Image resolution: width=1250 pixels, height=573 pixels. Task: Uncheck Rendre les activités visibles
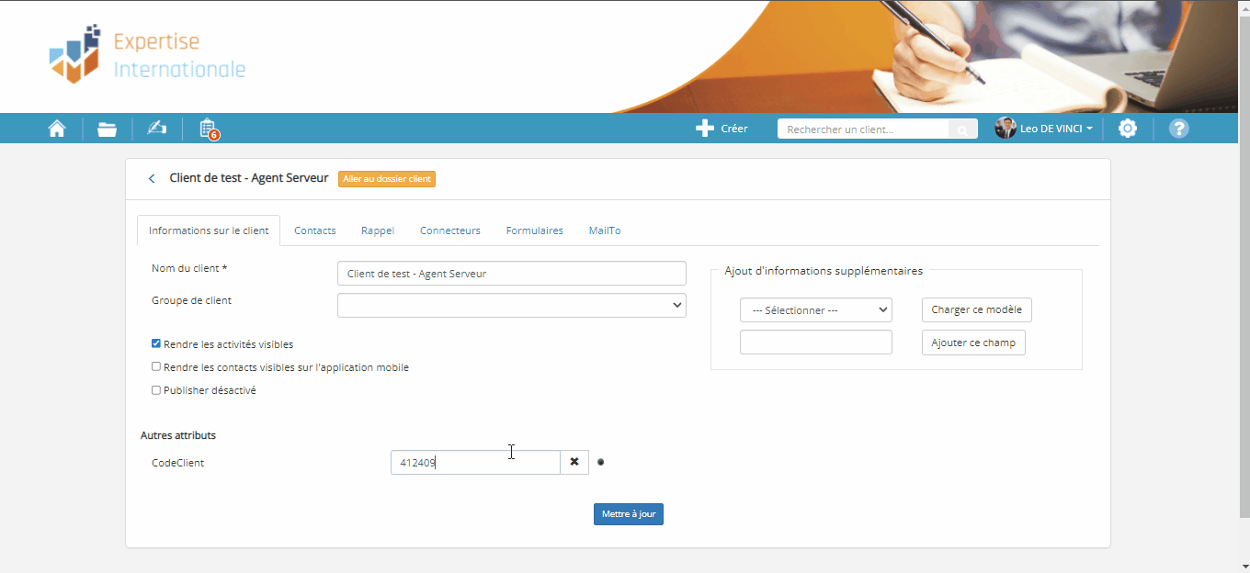tap(156, 344)
